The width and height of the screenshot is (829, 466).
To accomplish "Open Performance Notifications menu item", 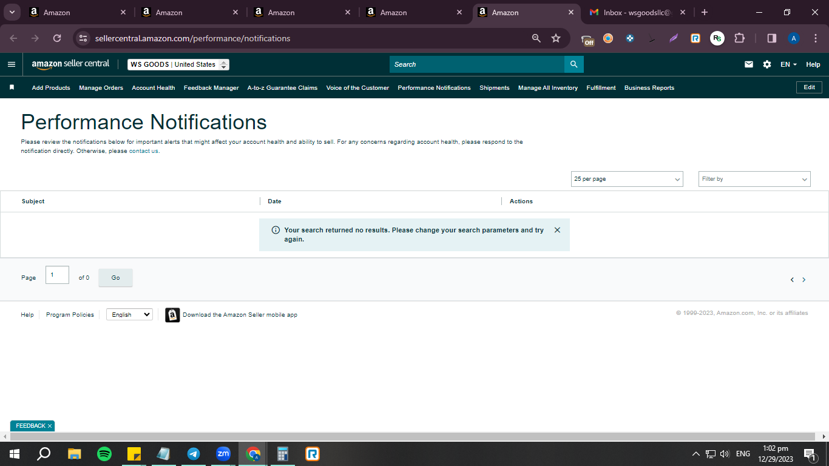I will [434, 88].
